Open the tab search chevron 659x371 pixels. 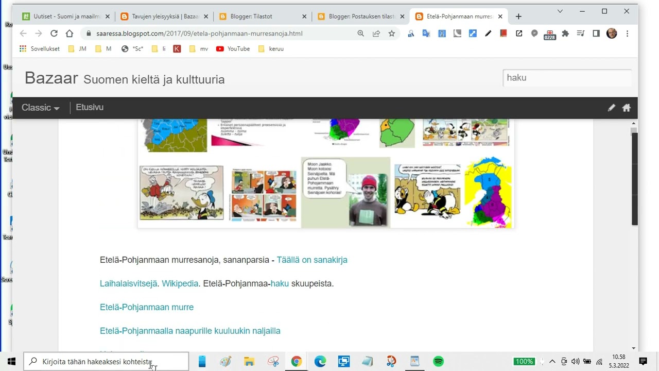pyautogui.click(x=560, y=11)
